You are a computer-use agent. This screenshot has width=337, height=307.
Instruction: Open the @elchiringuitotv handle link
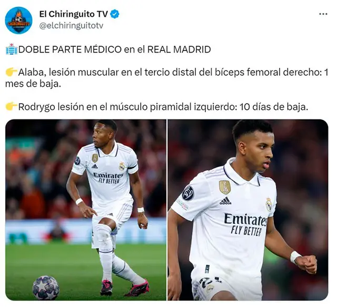tap(72, 26)
